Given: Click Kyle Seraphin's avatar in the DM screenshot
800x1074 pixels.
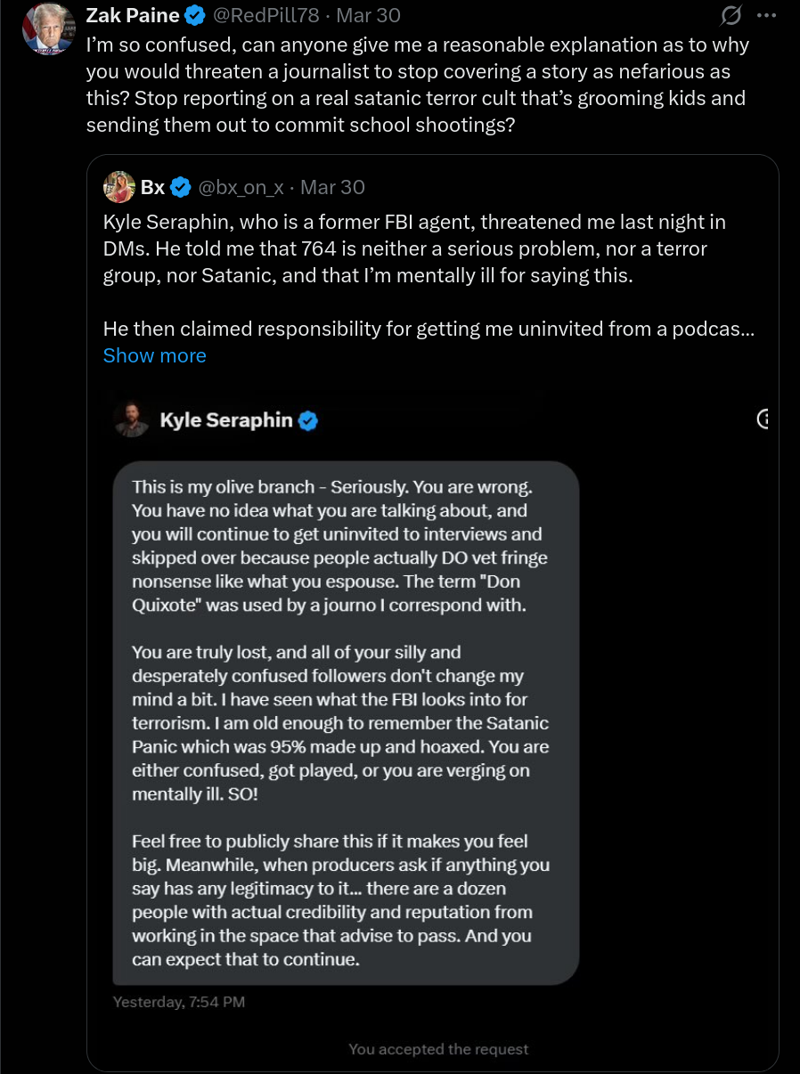Looking at the screenshot, I should coord(132,419).
